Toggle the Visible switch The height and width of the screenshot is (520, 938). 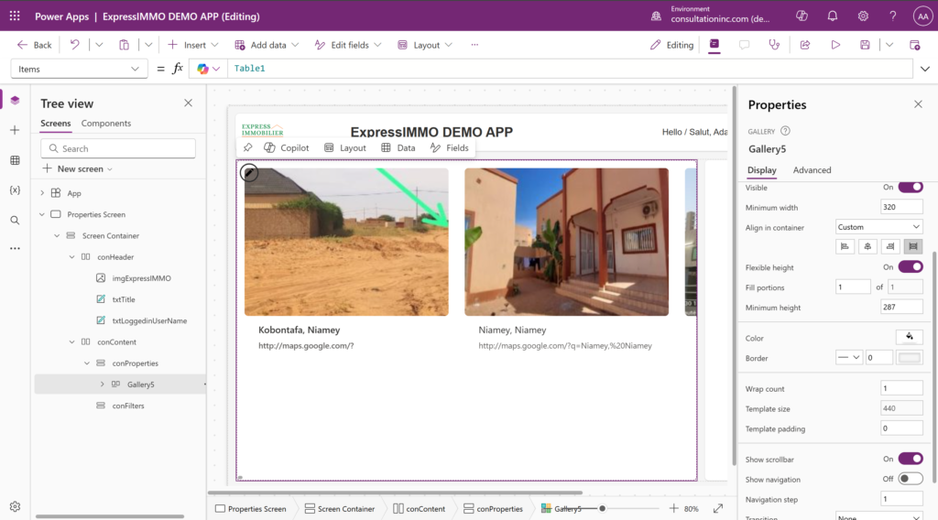pos(911,187)
